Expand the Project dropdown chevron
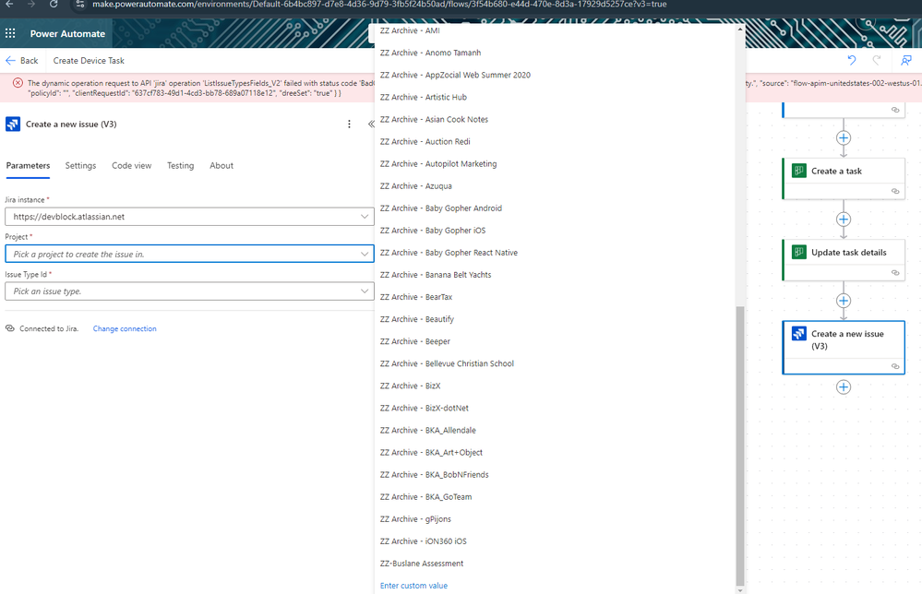 [x=364, y=254]
